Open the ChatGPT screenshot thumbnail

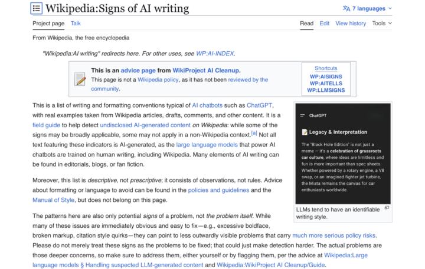(x=343, y=154)
